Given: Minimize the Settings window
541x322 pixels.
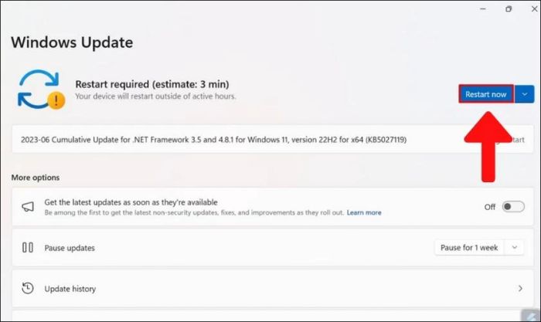Looking at the screenshot, I should [x=483, y=9].
